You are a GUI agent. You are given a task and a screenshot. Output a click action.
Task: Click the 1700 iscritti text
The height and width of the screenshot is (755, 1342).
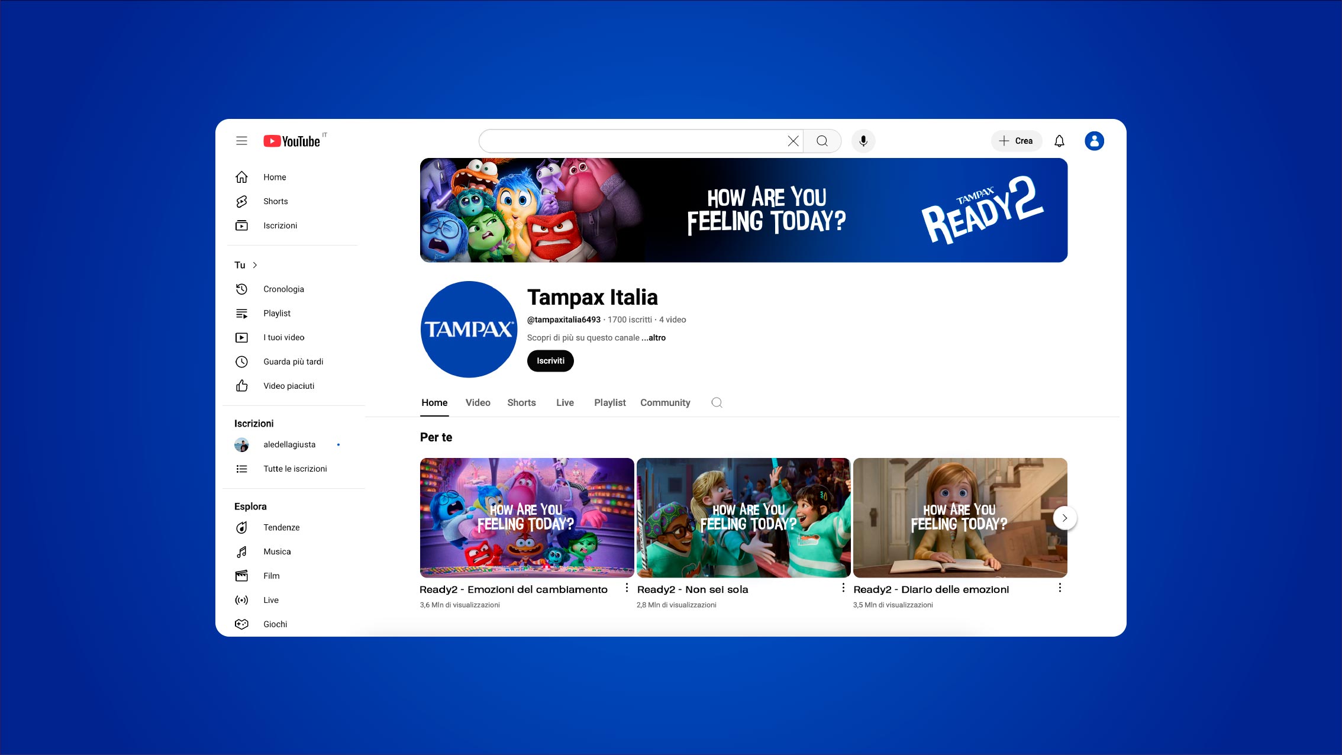[630, 320]
